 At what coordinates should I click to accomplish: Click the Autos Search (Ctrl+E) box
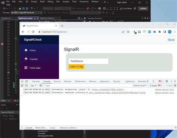(x=10, y=112)
